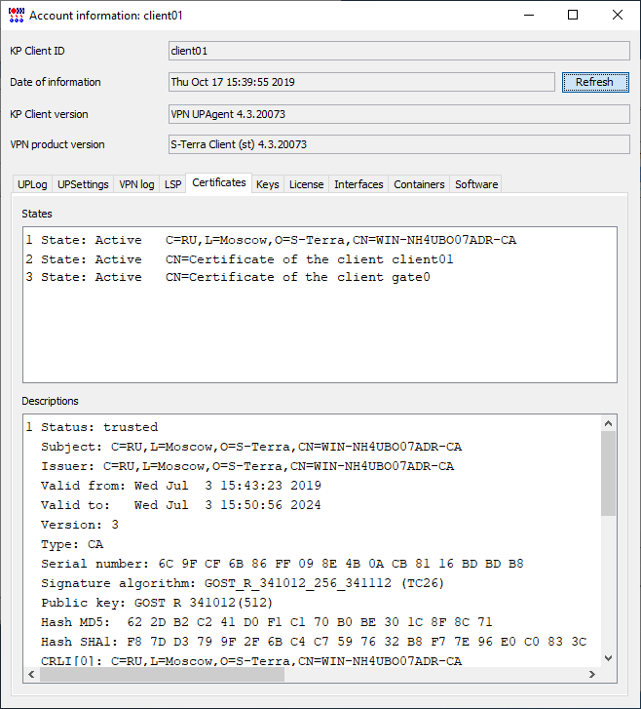641x709 pixels.
Task: Minimize the Account information window
Action: tap(529, 15)
